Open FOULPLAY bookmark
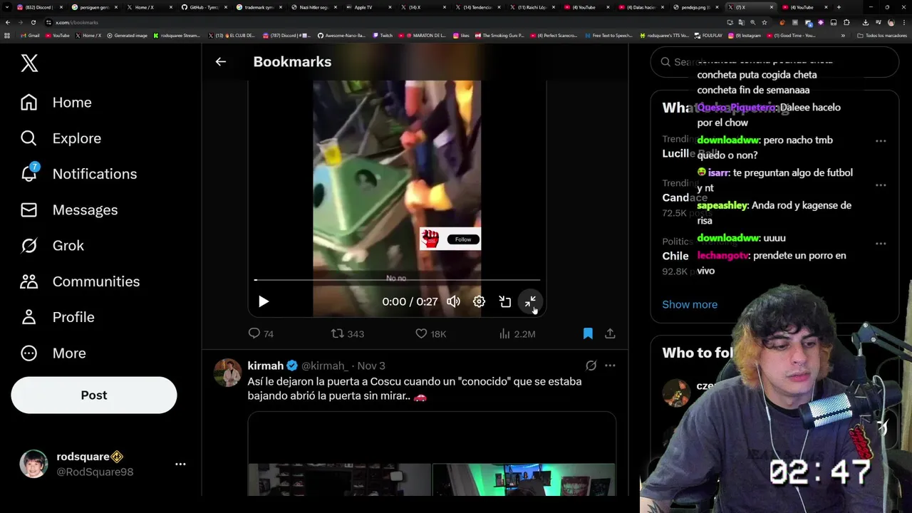 click(x=708, y=35)
